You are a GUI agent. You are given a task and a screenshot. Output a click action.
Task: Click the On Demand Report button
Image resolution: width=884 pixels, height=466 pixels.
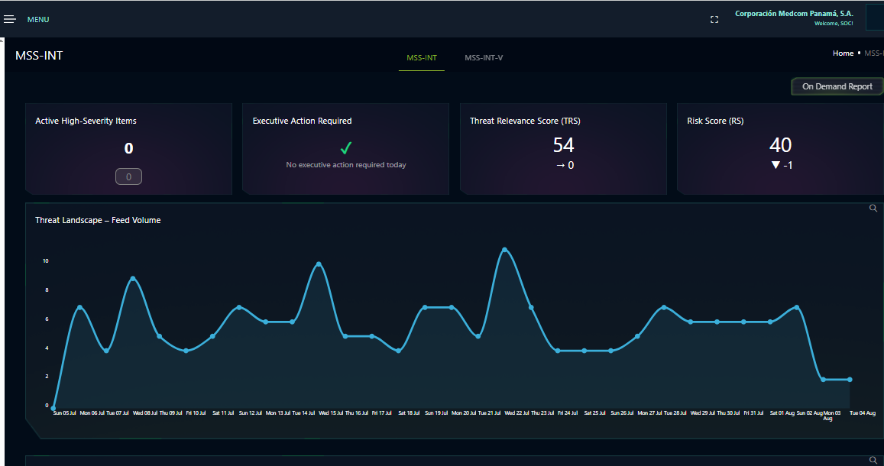tap(837, 86)
